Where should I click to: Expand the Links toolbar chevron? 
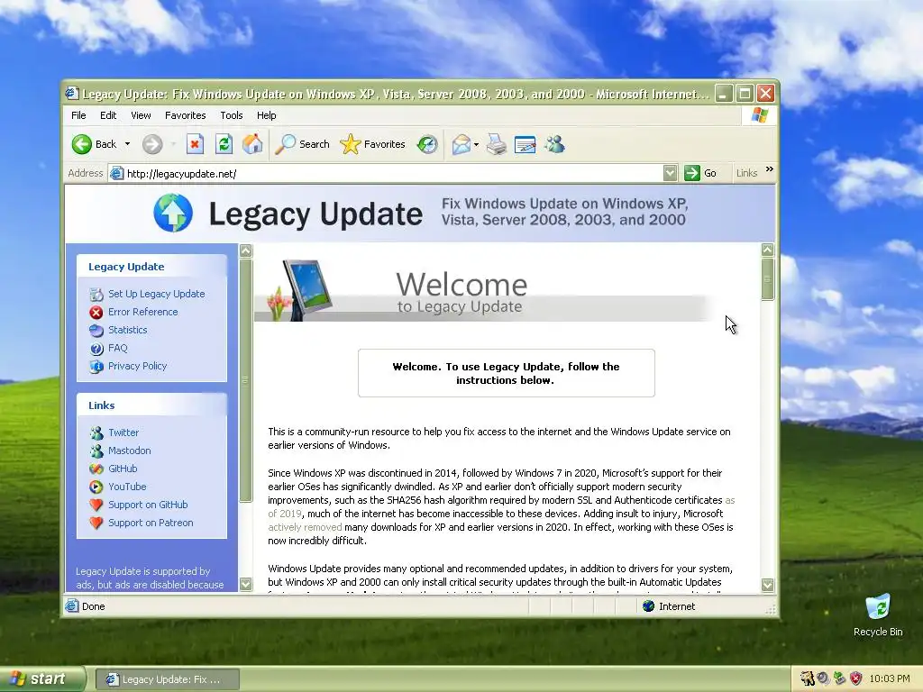pos(770,169)
